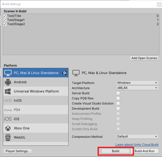Screen dimensions: 162x157
Task: Select the tvOS platform label
Action: click(x=18, y=100)
